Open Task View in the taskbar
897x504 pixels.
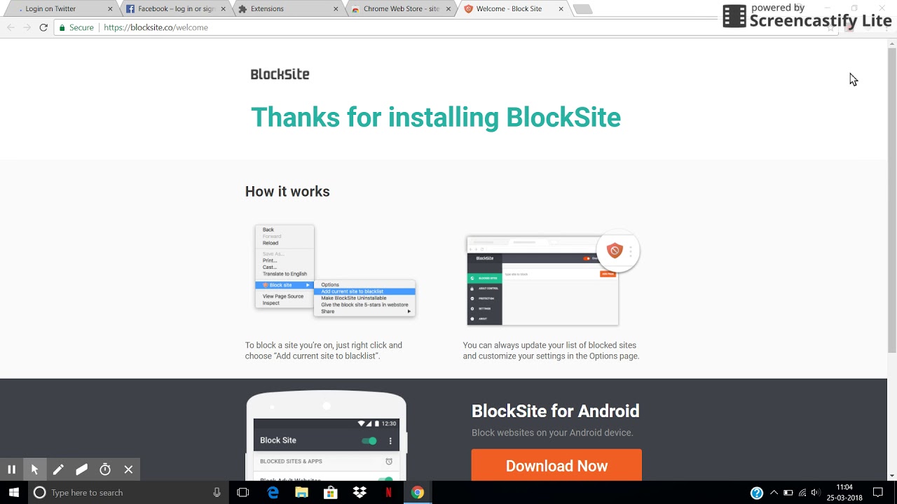point(243,493)
